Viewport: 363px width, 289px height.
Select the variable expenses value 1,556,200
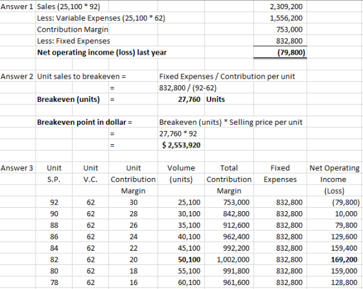tap(286, 18)
